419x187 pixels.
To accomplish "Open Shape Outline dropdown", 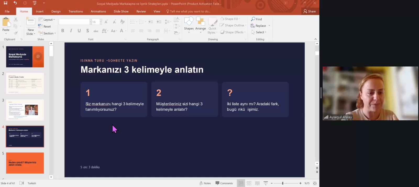I will tap(233, 25).
